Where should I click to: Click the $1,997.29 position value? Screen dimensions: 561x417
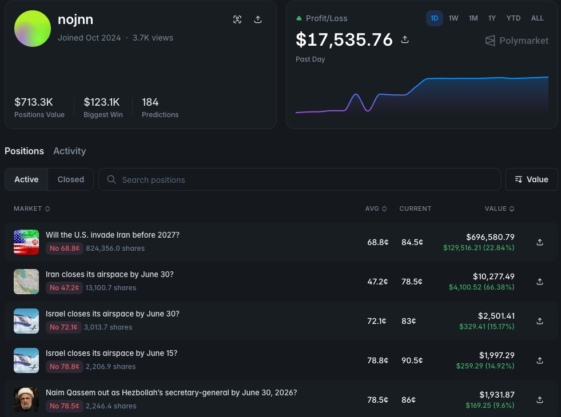496,355
